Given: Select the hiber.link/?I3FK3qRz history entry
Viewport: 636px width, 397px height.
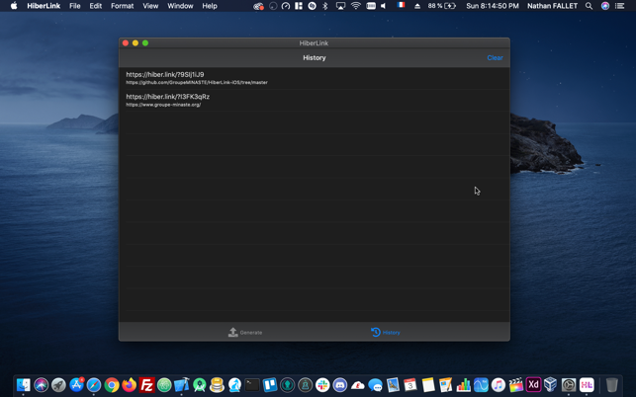Looking at the screenshot, I should [314, 101].
